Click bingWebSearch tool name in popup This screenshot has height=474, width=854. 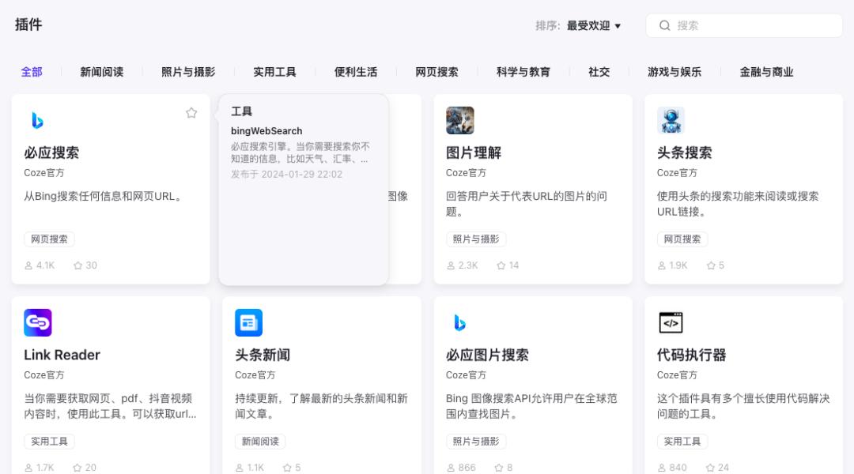(x=266, y=131)
